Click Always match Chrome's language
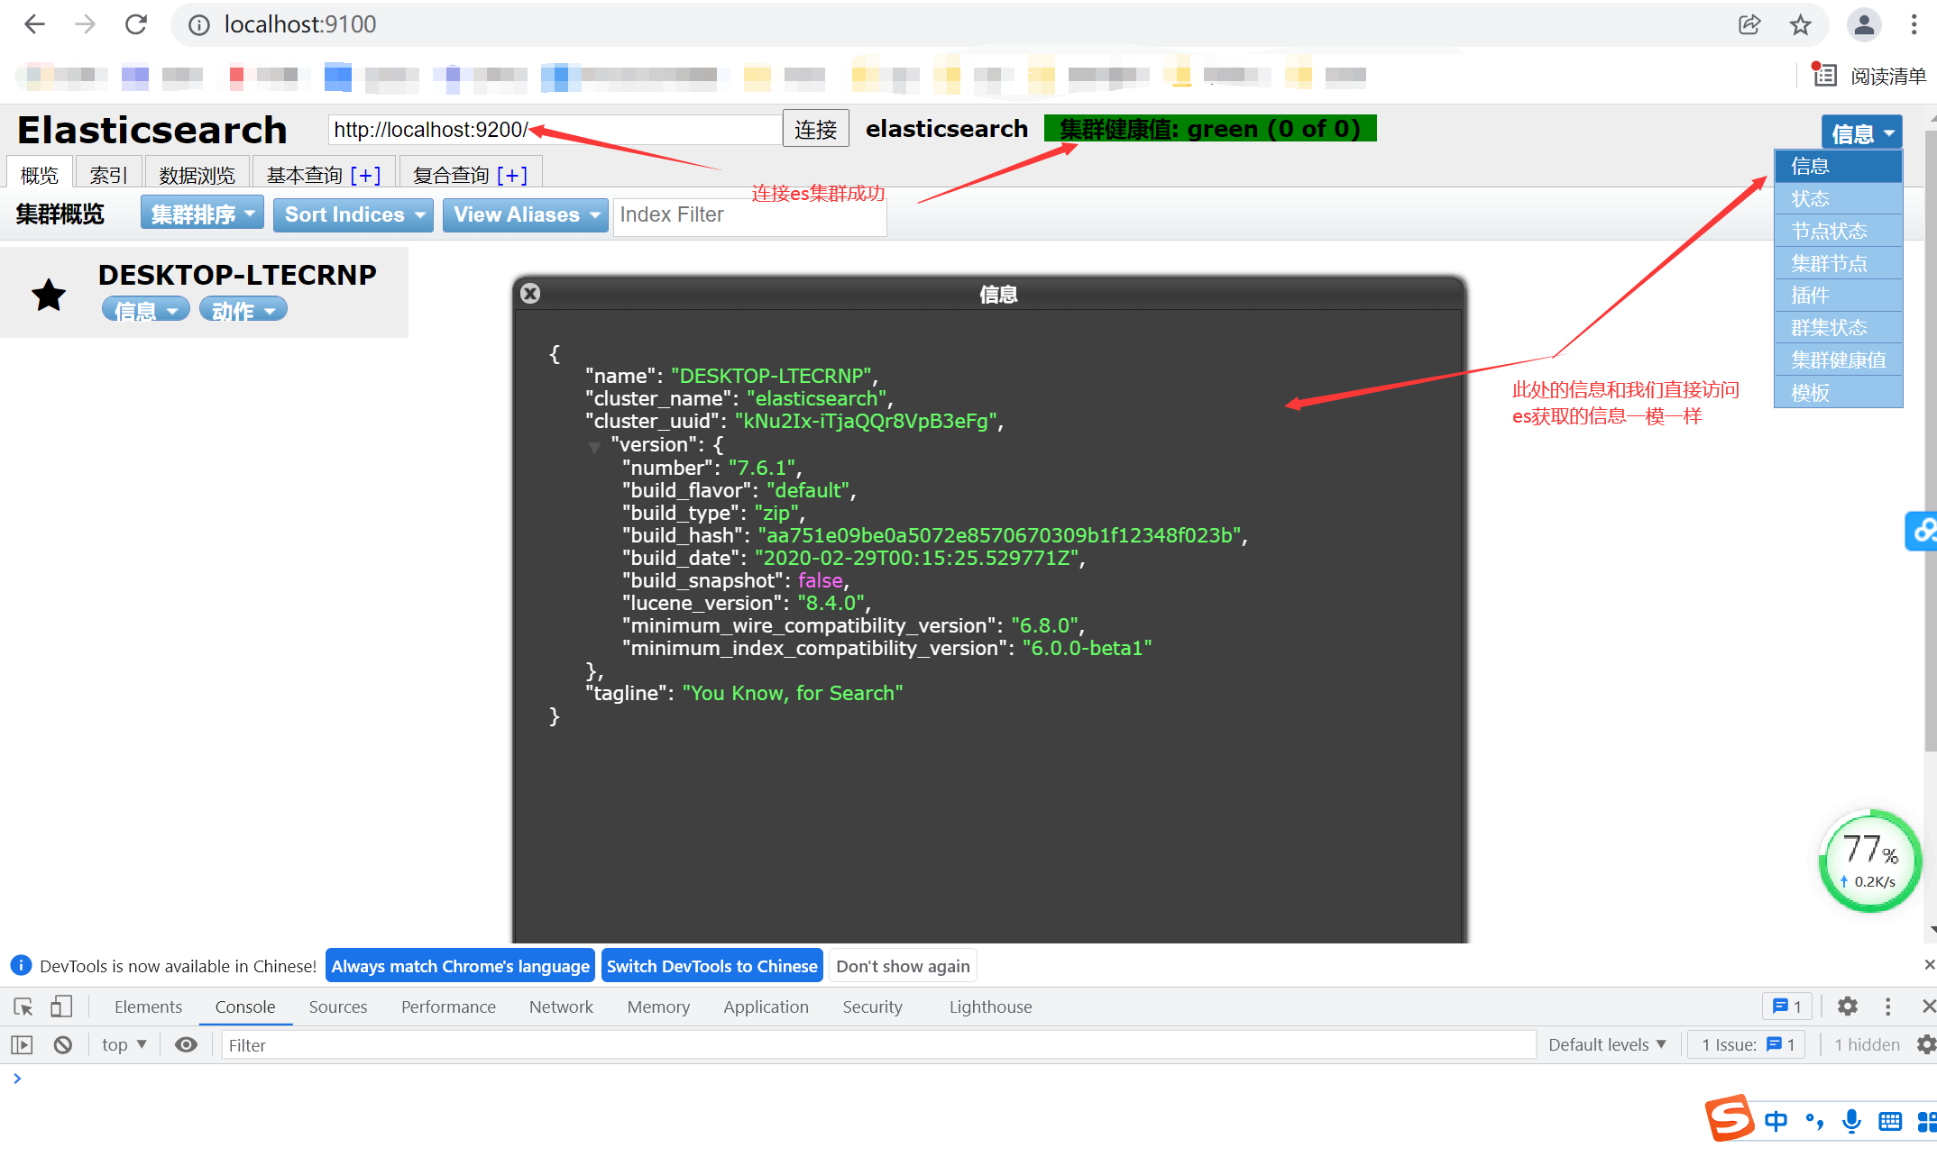Viewport: 1937px width, 1166px height. (460, 966)
